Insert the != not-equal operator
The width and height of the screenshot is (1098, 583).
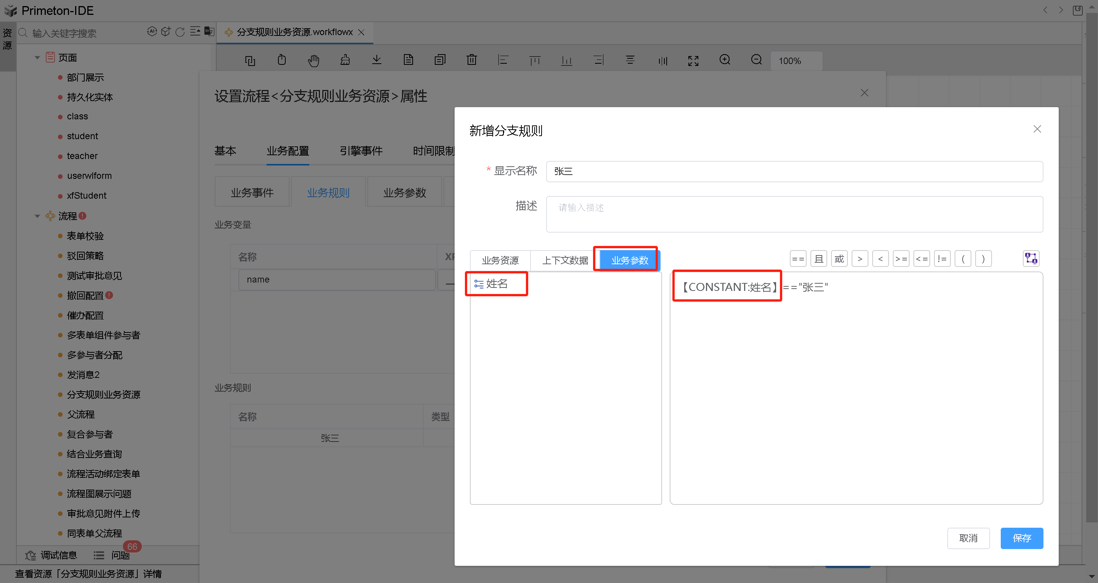pos(942,259)
